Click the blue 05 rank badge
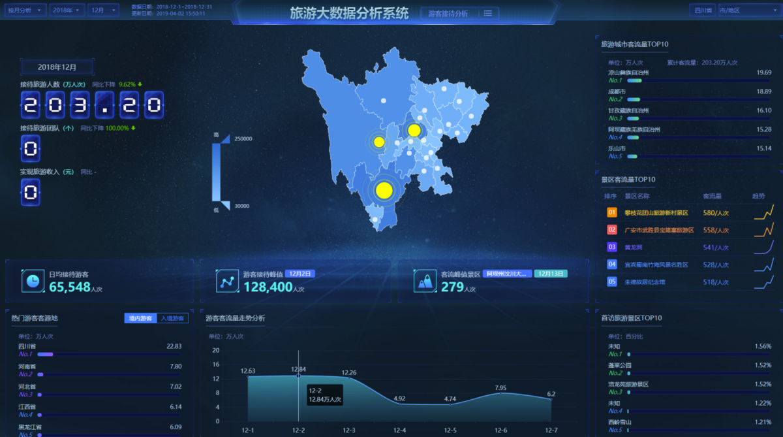The width and height of the screenshot is (783, 437). 611,282
